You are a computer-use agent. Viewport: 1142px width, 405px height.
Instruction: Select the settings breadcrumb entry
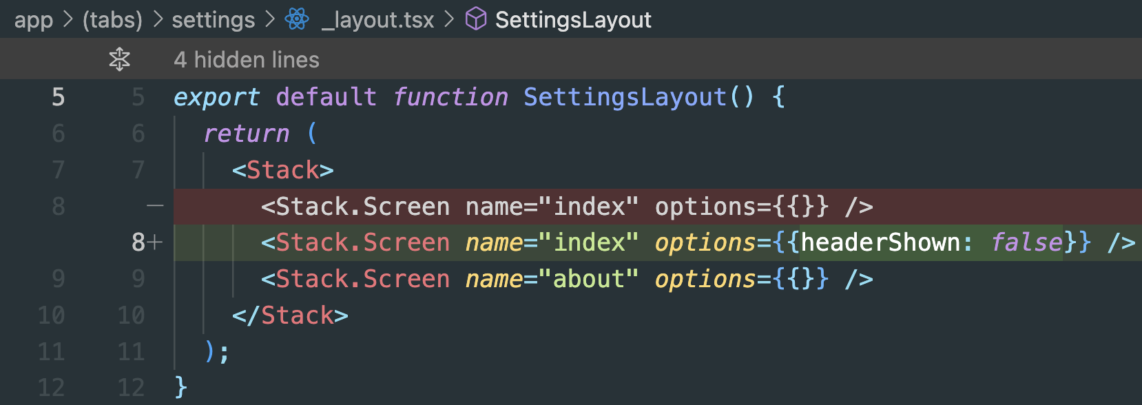coord(213,19)
